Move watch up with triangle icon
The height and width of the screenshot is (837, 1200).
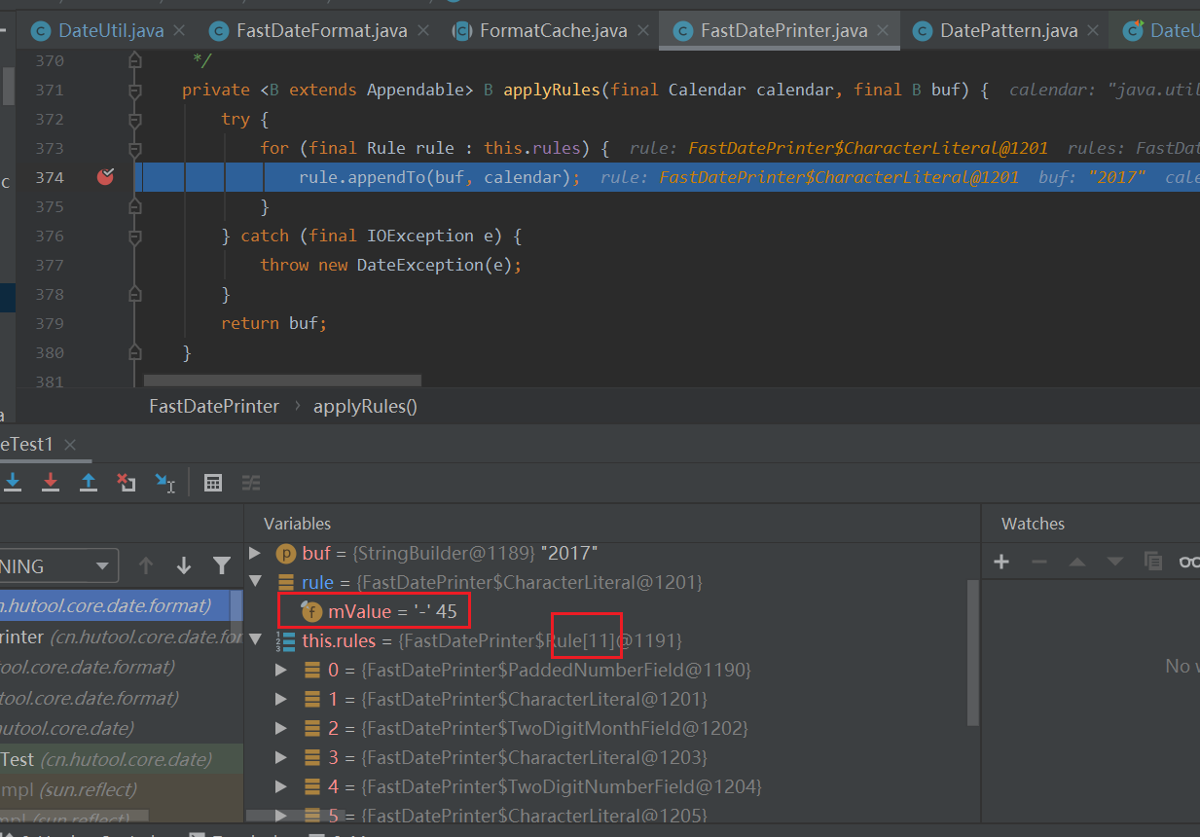point(1077,562)
